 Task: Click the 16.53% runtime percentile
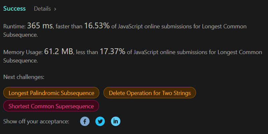[x=97, y=26]
